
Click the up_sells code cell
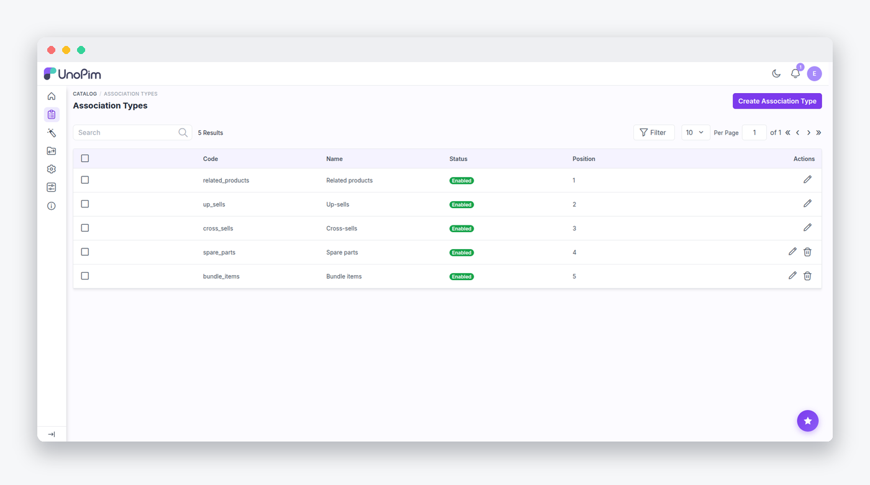[x=214, y=204]
